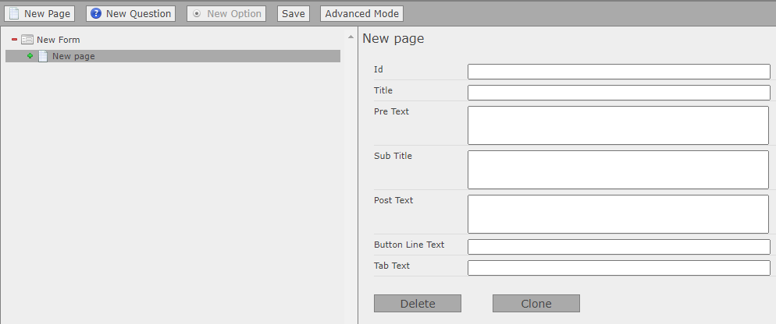
Task: Delete the current page
Action: 418,304
